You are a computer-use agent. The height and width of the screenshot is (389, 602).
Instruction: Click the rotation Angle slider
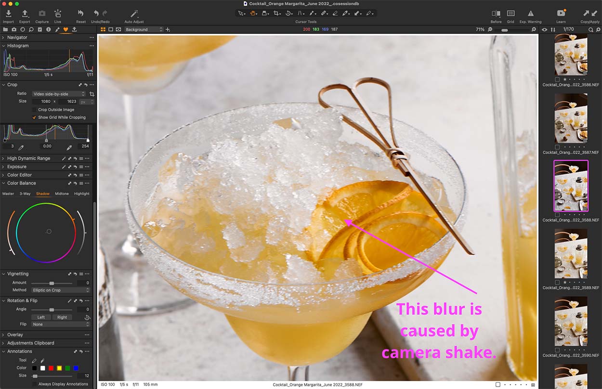coord(52,310)
